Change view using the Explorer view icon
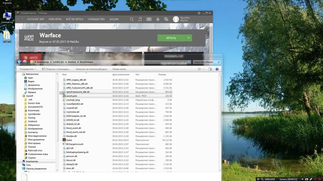 pyautogui.click(x=199, y=69)
